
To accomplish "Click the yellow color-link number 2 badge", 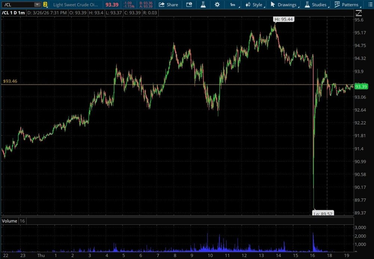I will pos(45,5).
